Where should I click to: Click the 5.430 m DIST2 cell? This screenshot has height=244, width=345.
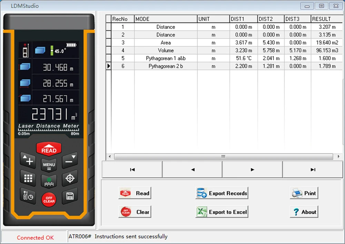point(271,43)
